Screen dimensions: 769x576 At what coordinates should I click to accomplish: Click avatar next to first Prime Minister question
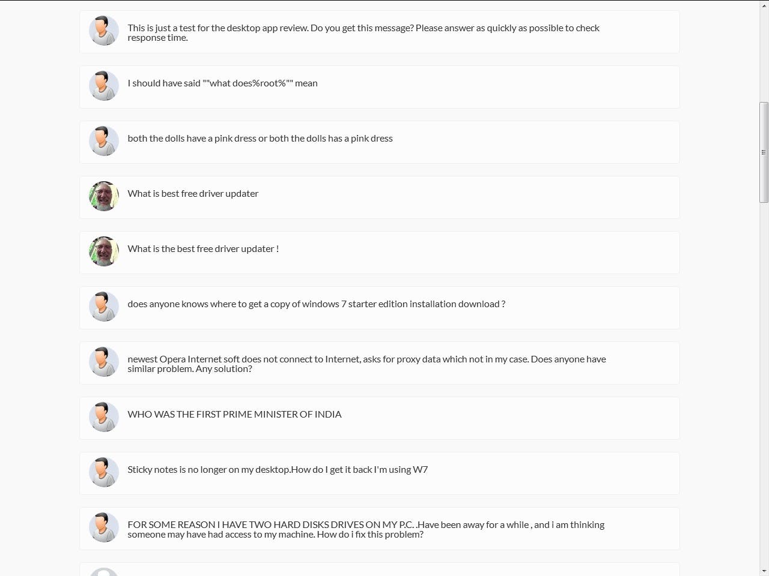click(x=104, y=417)
